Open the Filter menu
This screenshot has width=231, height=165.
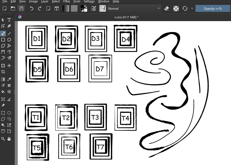pyautogui.click(x=67, y=2)
